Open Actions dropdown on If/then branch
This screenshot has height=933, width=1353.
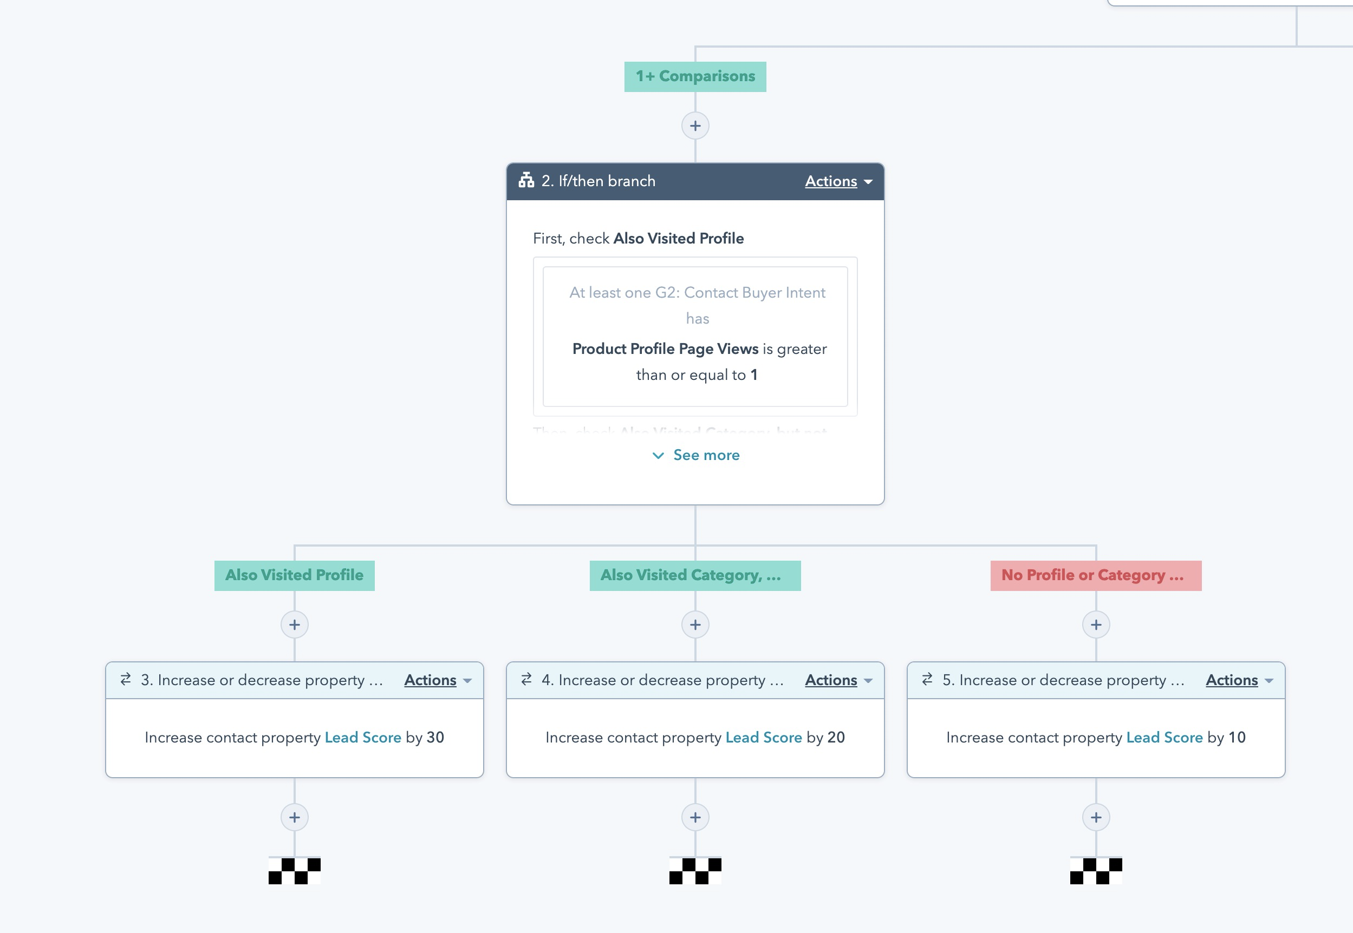click(x=838, y=181)
